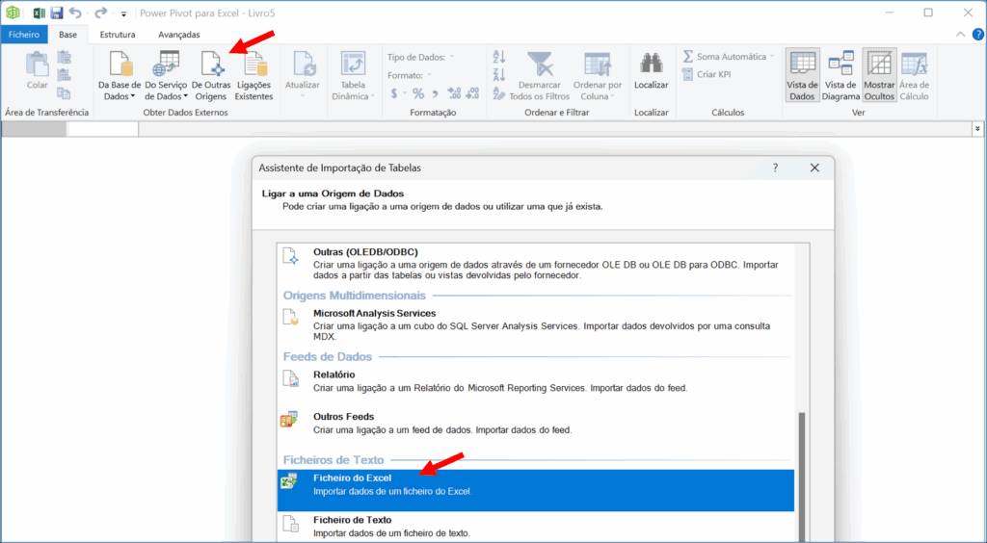
Task: Click the De Outras Origens icon
Action: pyautogui.click(x=209, y=65)
